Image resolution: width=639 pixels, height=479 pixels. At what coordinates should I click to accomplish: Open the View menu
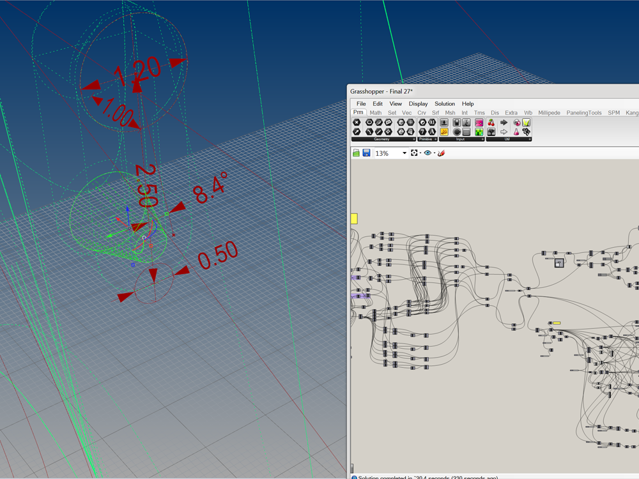coord(396,104)
